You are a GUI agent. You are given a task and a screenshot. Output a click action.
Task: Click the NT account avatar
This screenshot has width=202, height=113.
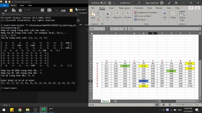[x=162, y=3]
